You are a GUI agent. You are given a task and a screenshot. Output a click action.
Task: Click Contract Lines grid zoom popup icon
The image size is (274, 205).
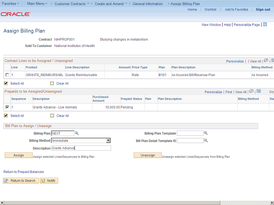tap(266, 61)
